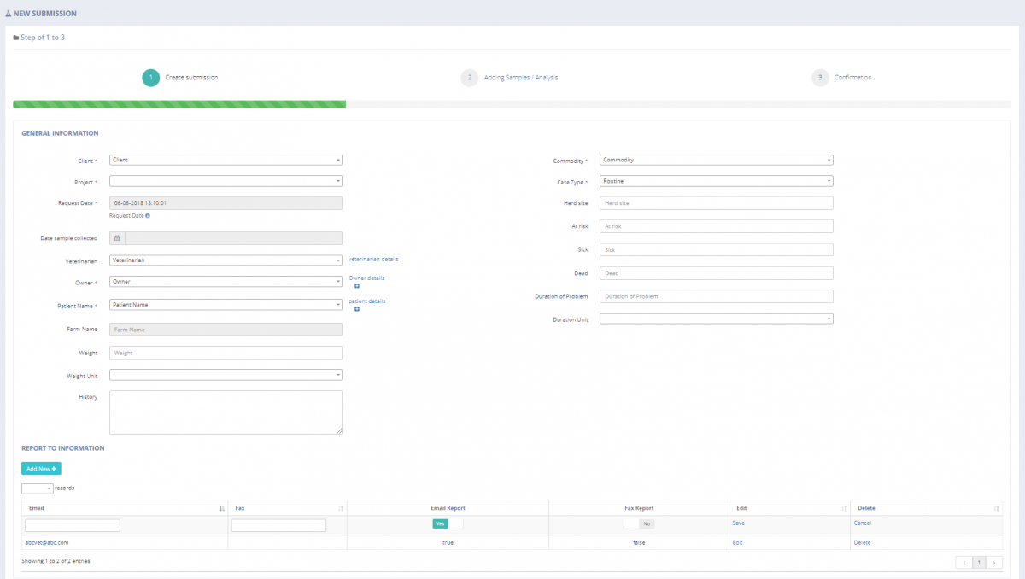This screenshot has height=579, width=1025.
Task: Click the Fax Report column header
Action: pos(639,508)
